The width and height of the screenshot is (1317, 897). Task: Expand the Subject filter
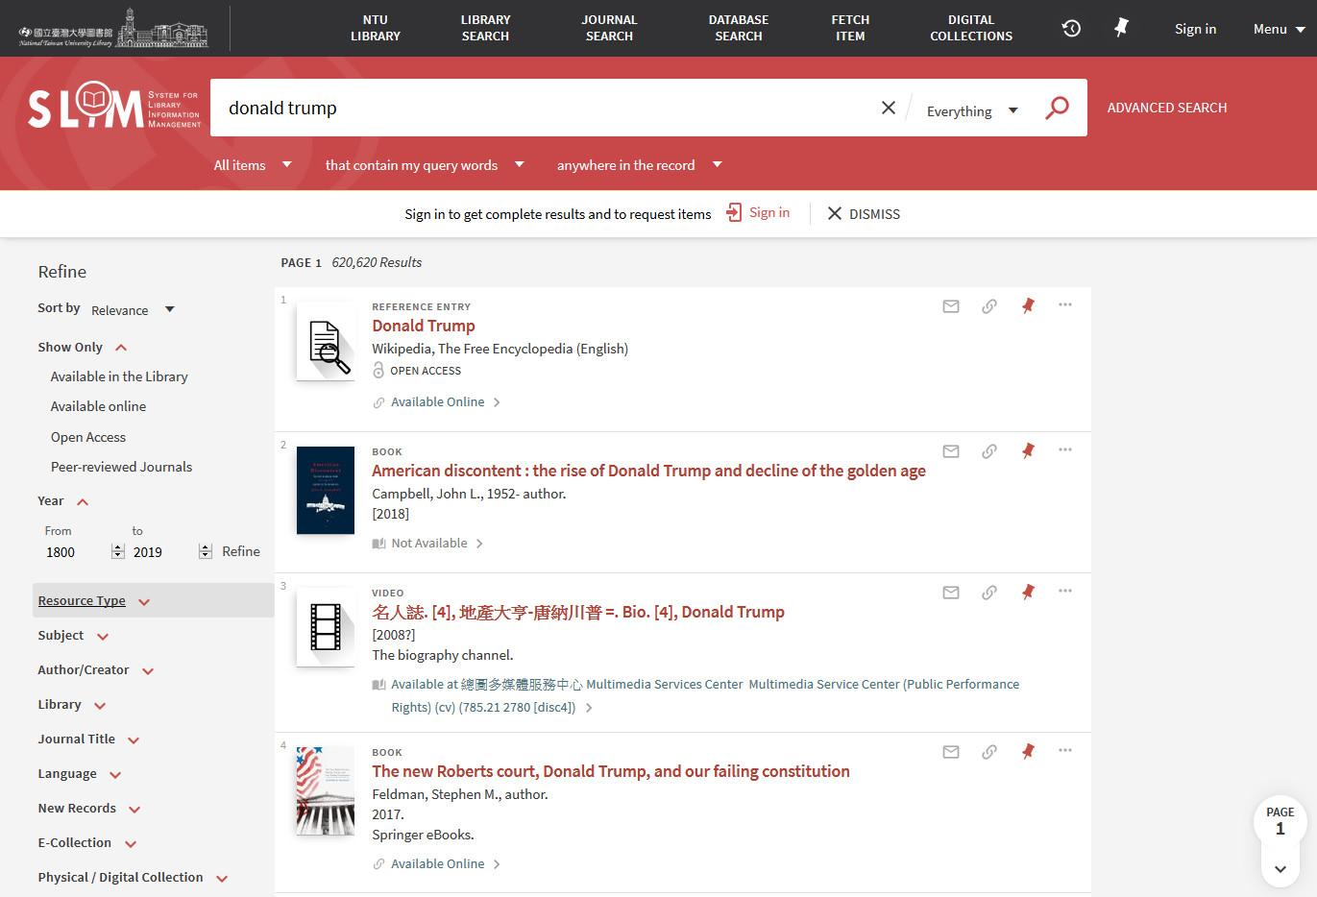(73, 636)
